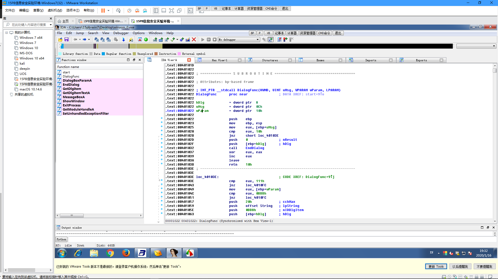Click the green circle toolbar icon
This screenshot has height=279, width=498.
146,40
